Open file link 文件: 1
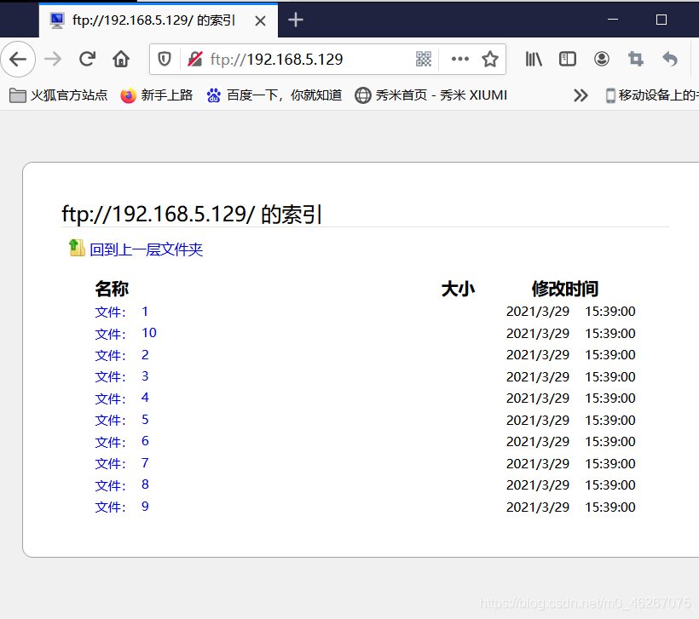Viewport: 699px width, 619px height. (x=121, y=312)
